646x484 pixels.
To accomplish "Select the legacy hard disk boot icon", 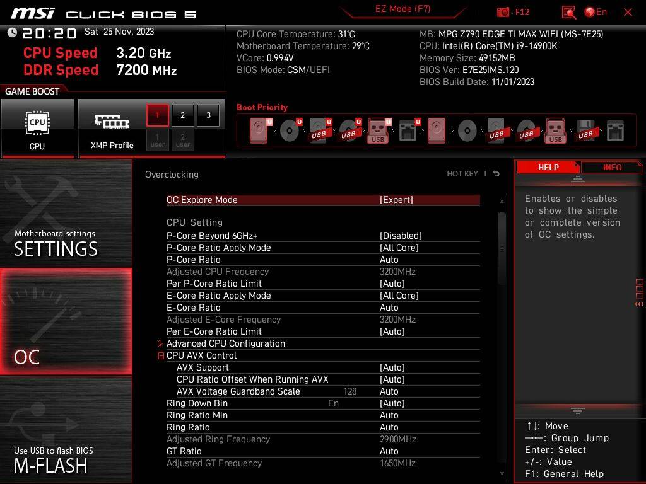I will (x=437, y=130).
